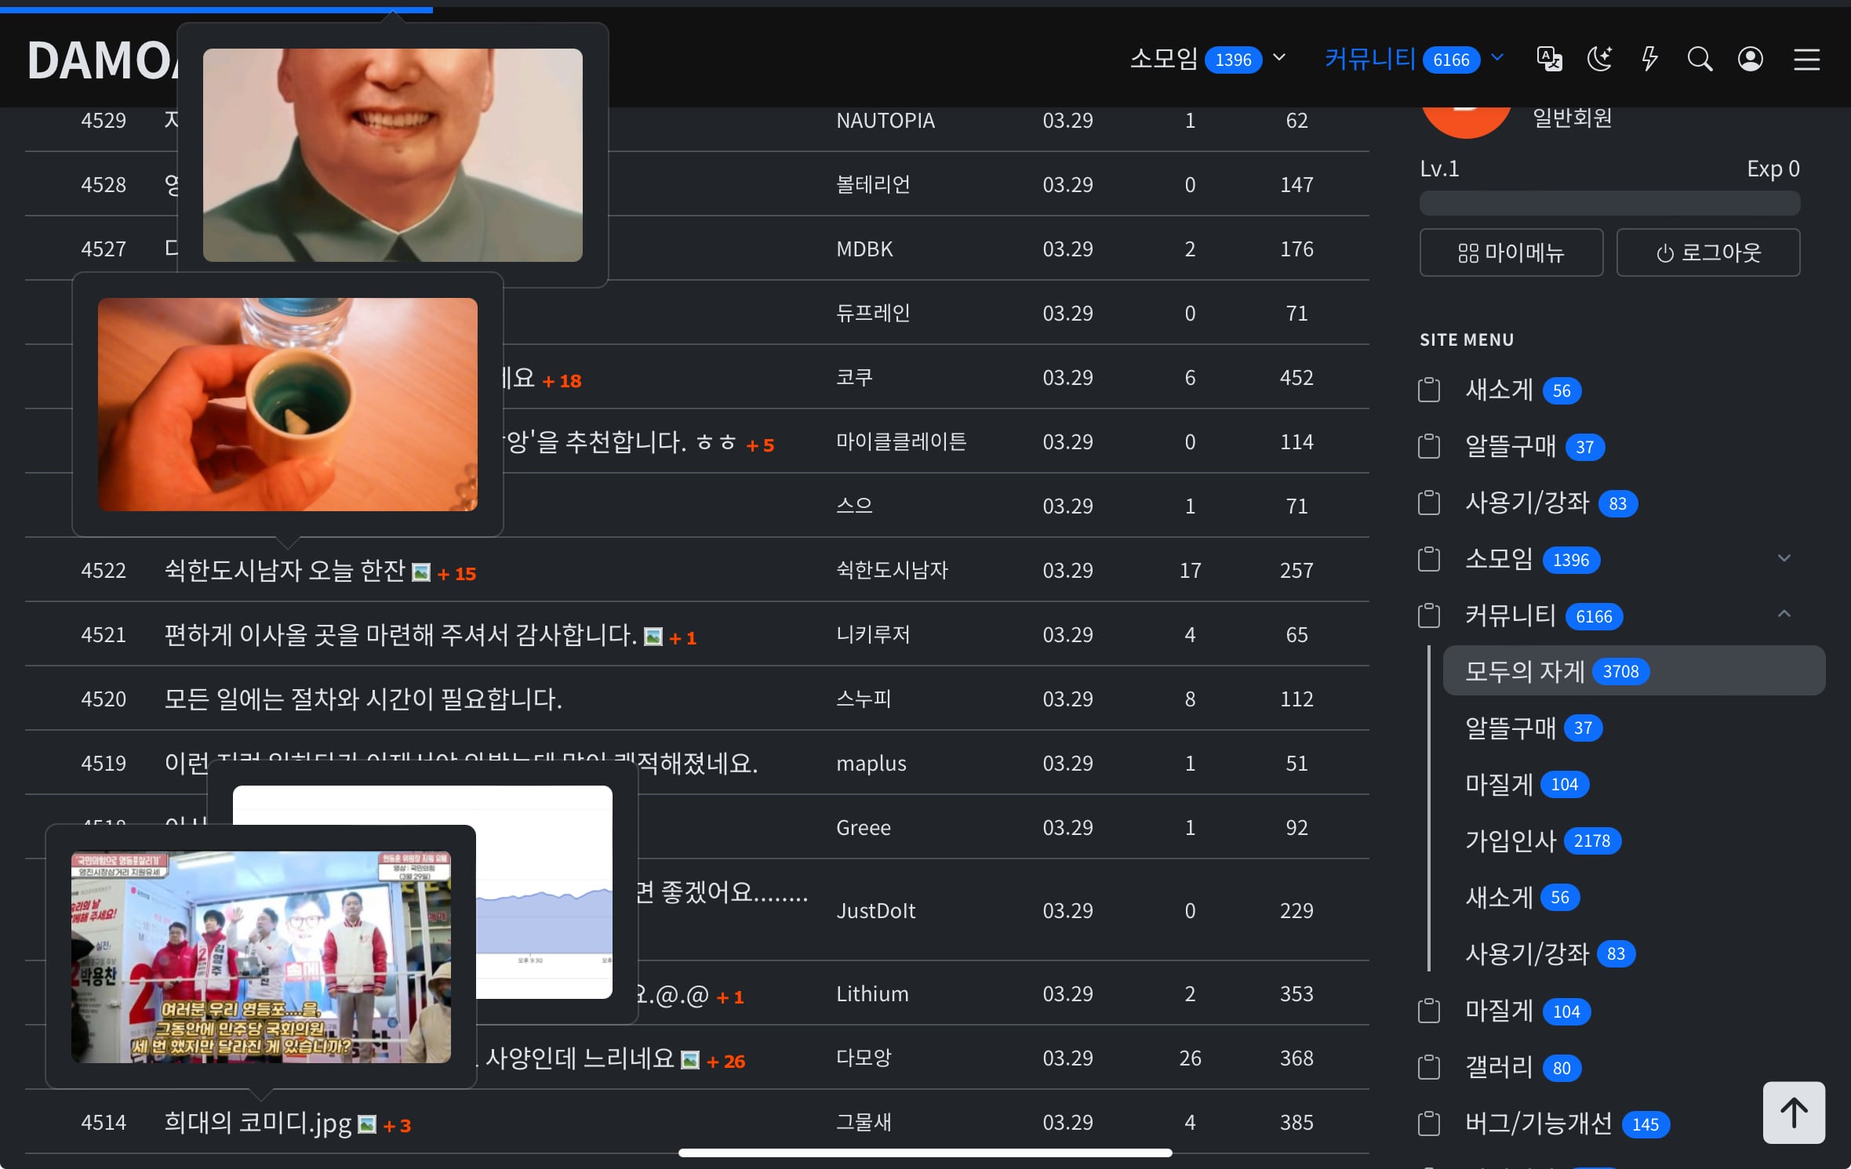Open the user profile icon
The width and height of the screenshot is (1851, 1169).
[1750, 59]
